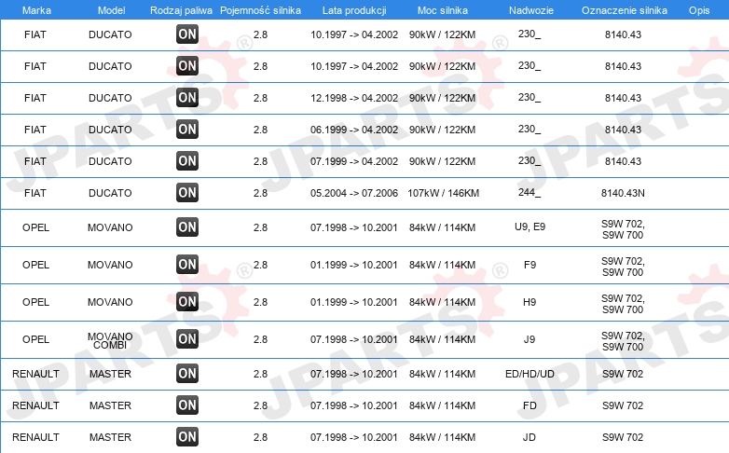Image resolution: width=729 pixels, height=453 pixels.
Task: Click the Marka column header
Action: point(36,10)
